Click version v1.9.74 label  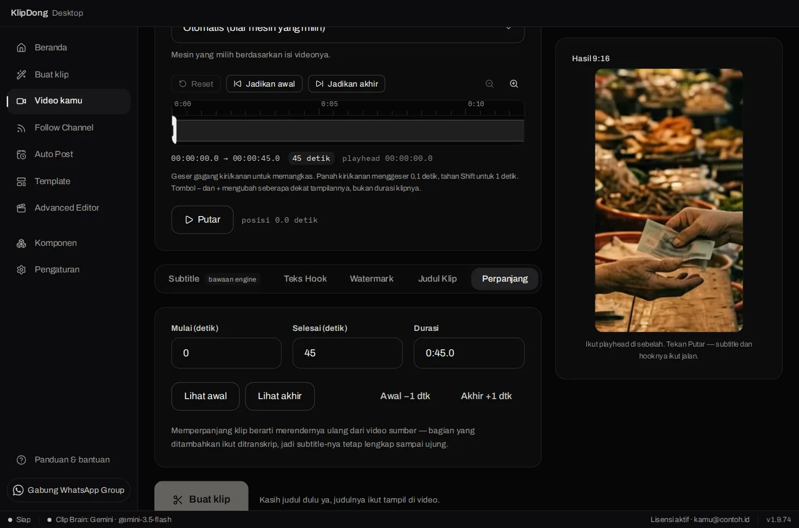click(778, 520)
